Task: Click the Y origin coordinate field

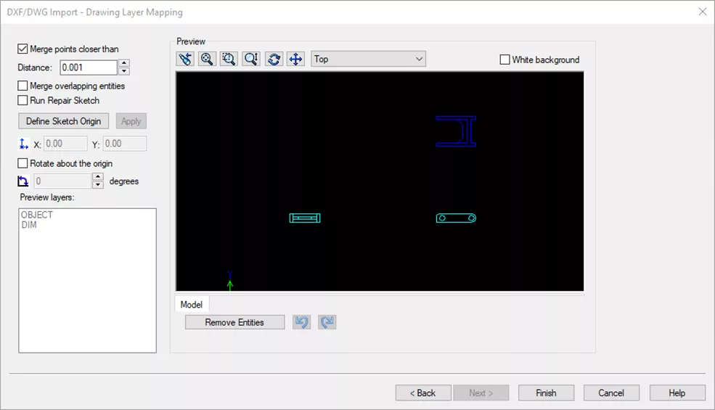Action: [x=124, y=144]
